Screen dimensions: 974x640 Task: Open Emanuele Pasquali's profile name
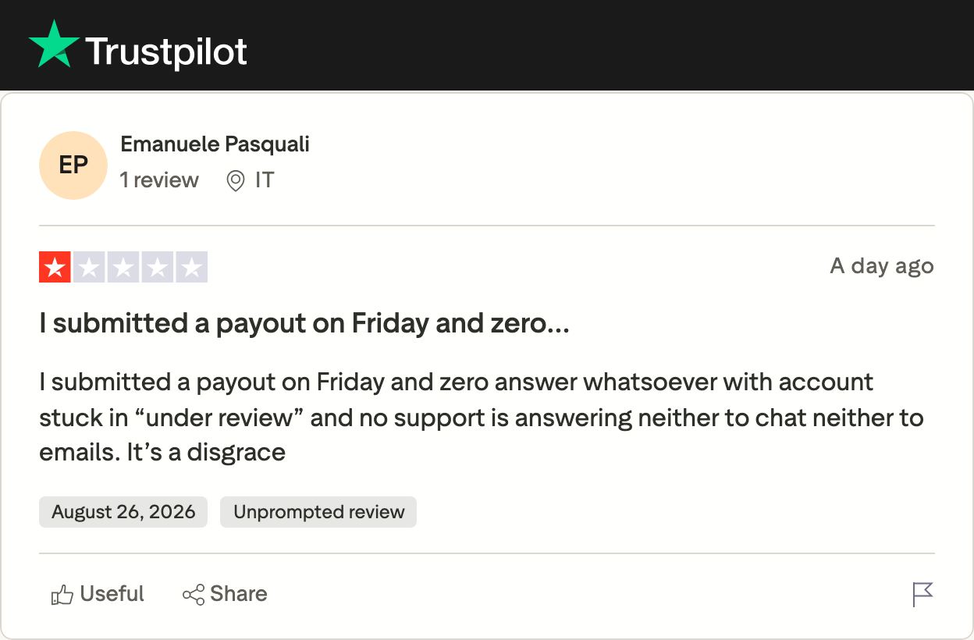(215, 144)
